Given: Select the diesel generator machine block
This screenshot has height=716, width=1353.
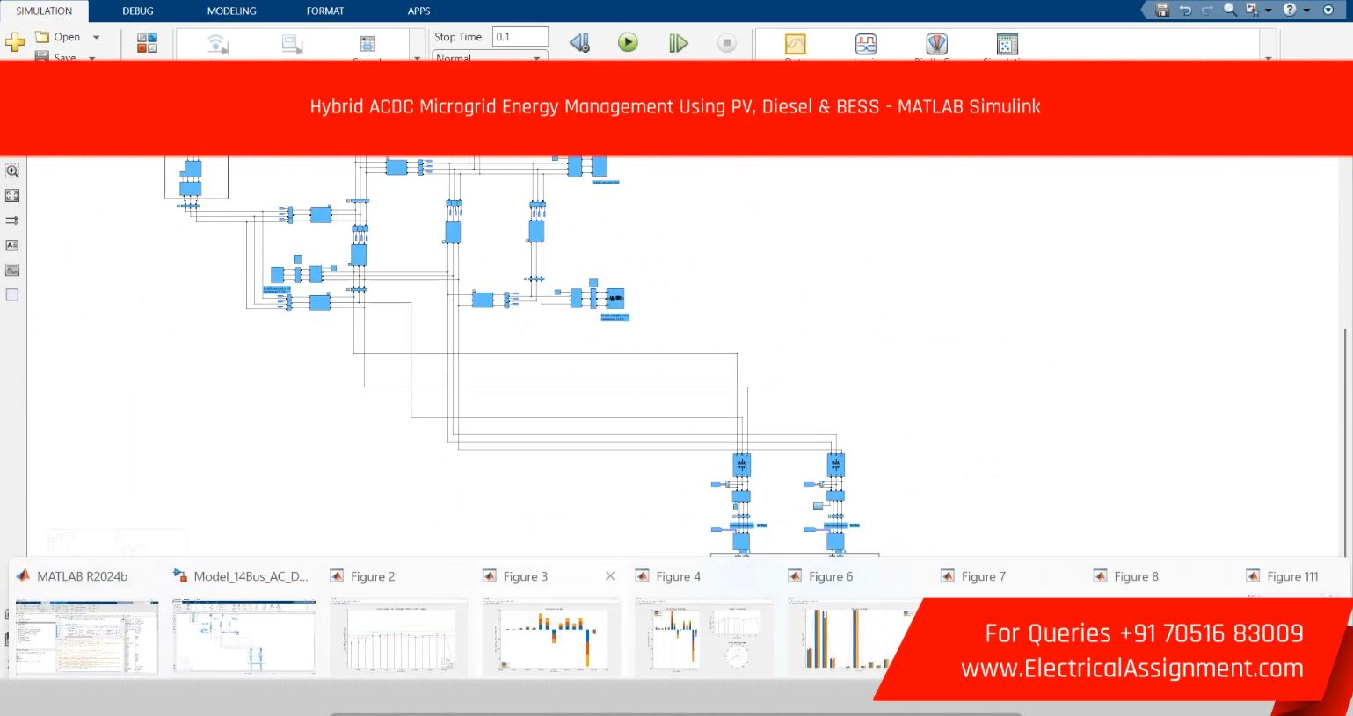Looking at the screenshot, I should pyautogui.click(x=615, y=299).
